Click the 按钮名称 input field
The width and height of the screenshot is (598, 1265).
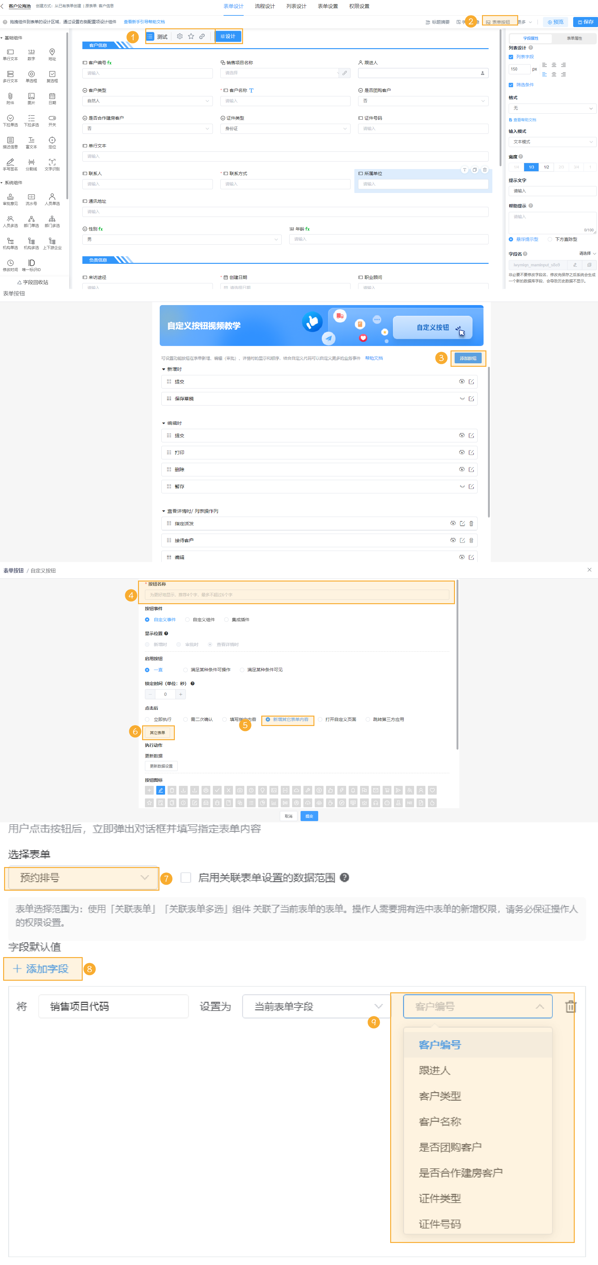[297, 594]
